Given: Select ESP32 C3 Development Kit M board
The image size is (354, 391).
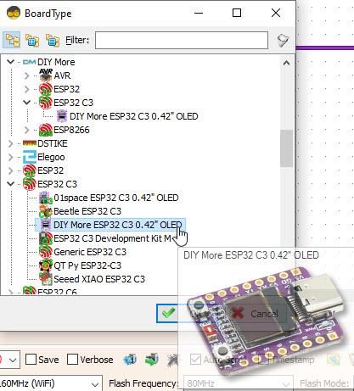Looking at the screenshot, I should [x=112, y=238].
